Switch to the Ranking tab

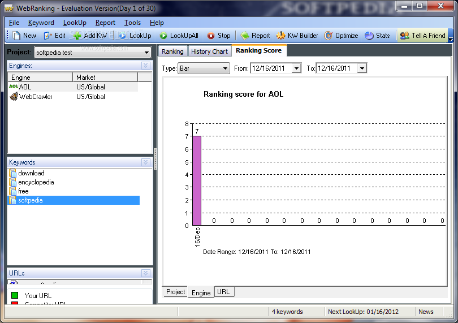(172, 51)
